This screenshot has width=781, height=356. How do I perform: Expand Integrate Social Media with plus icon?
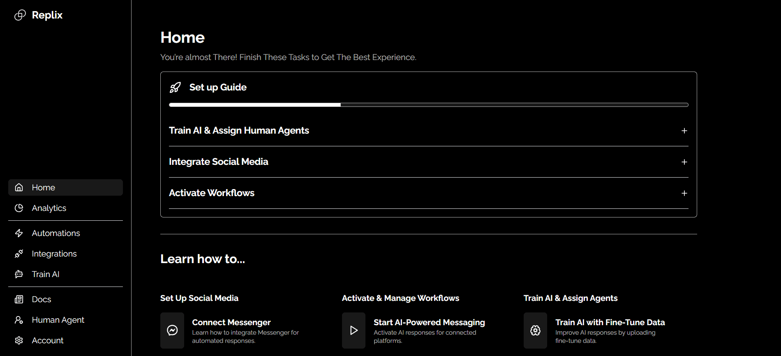(x=684, y=162)
